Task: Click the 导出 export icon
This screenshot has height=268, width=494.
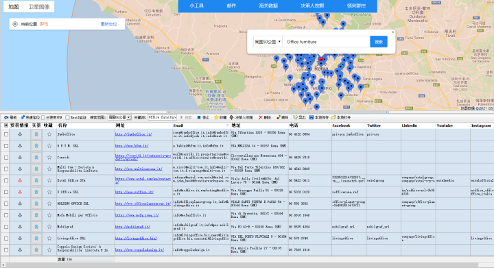Action: (295, 117)
